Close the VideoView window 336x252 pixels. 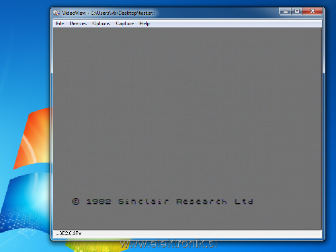[312, 11]
